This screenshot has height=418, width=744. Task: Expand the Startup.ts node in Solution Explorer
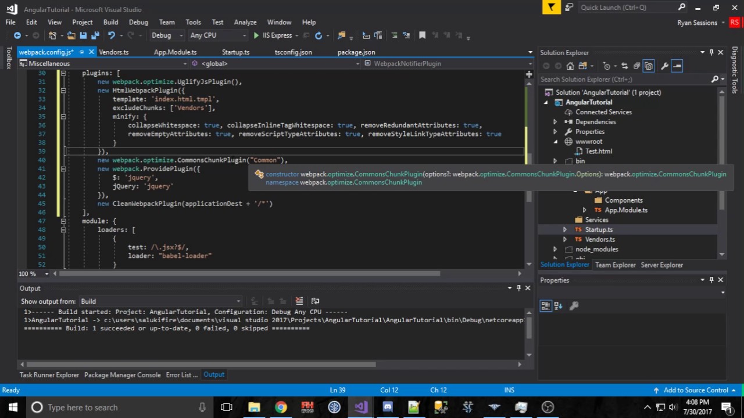pos(564,229)
